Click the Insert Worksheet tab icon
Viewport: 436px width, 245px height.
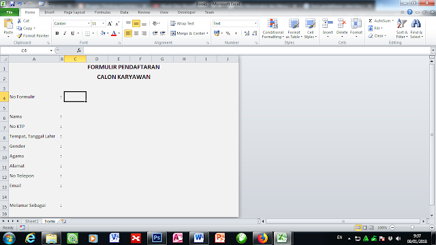point(64,221)
